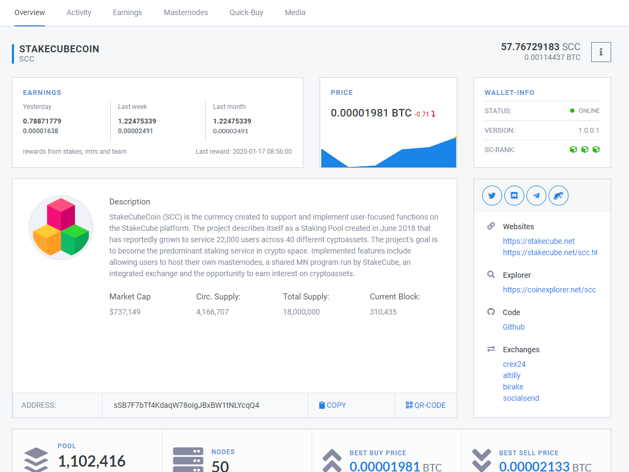Image resolution: width=629 pixels, height=472 pixels.
Task: Open the Quick-Buy tab
Action: tap(246, 12)
